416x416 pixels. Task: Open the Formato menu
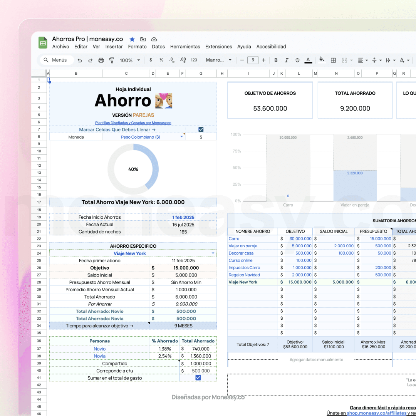(x=137, y=47)
